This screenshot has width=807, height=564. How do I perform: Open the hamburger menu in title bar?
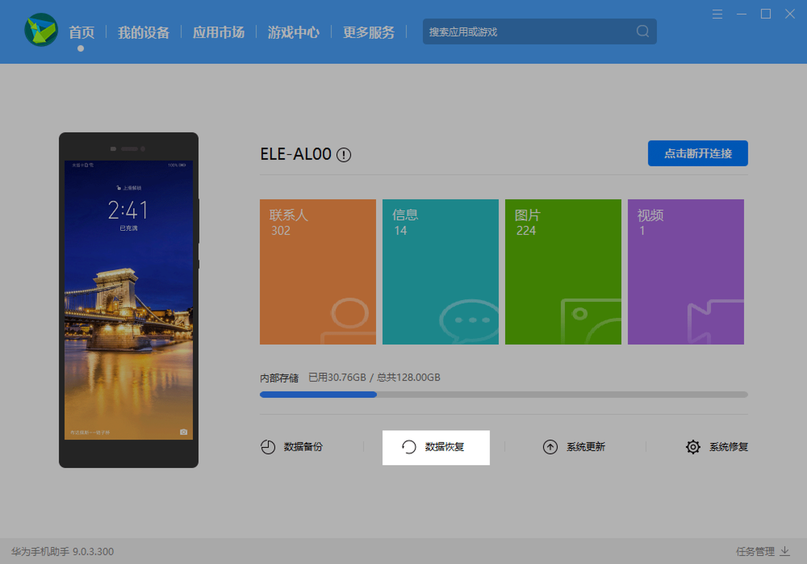tap(718, 14)
